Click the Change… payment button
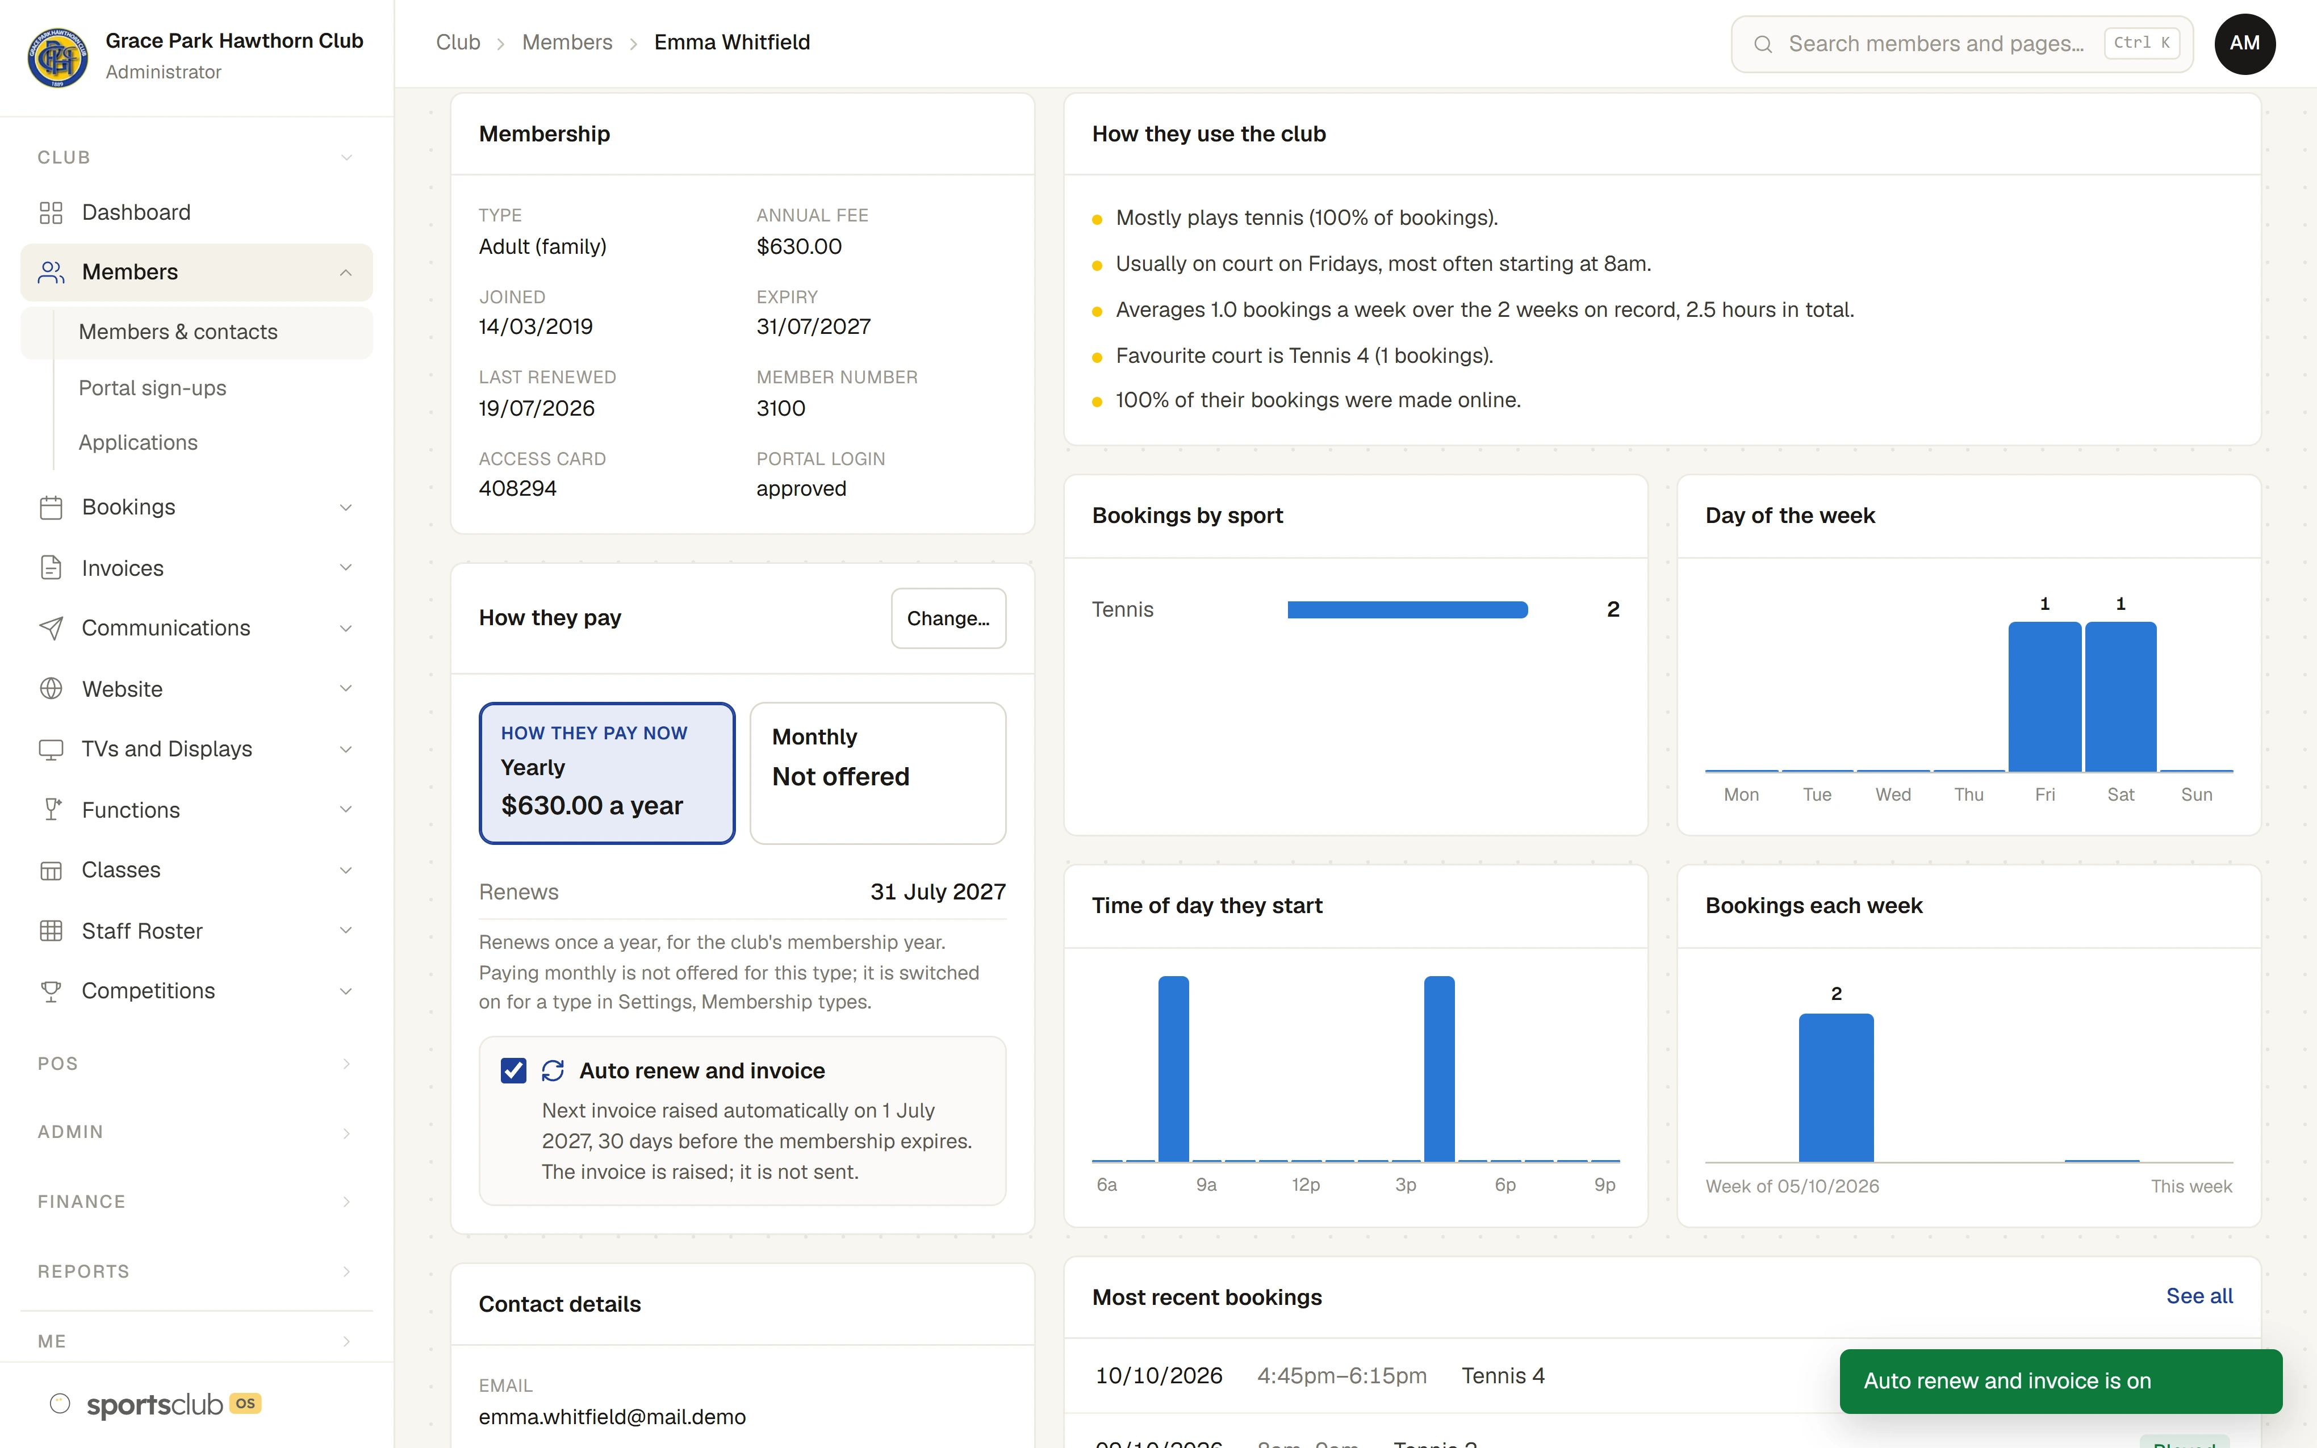The width and height of the screenshot is (2317, 1448). (x=948, y=618)
